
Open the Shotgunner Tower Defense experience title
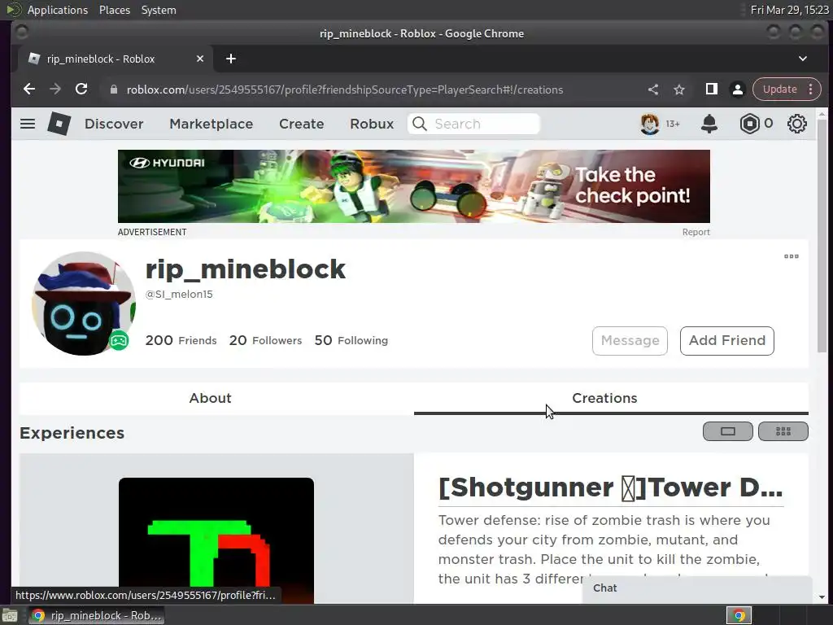[x=610, y=487]
